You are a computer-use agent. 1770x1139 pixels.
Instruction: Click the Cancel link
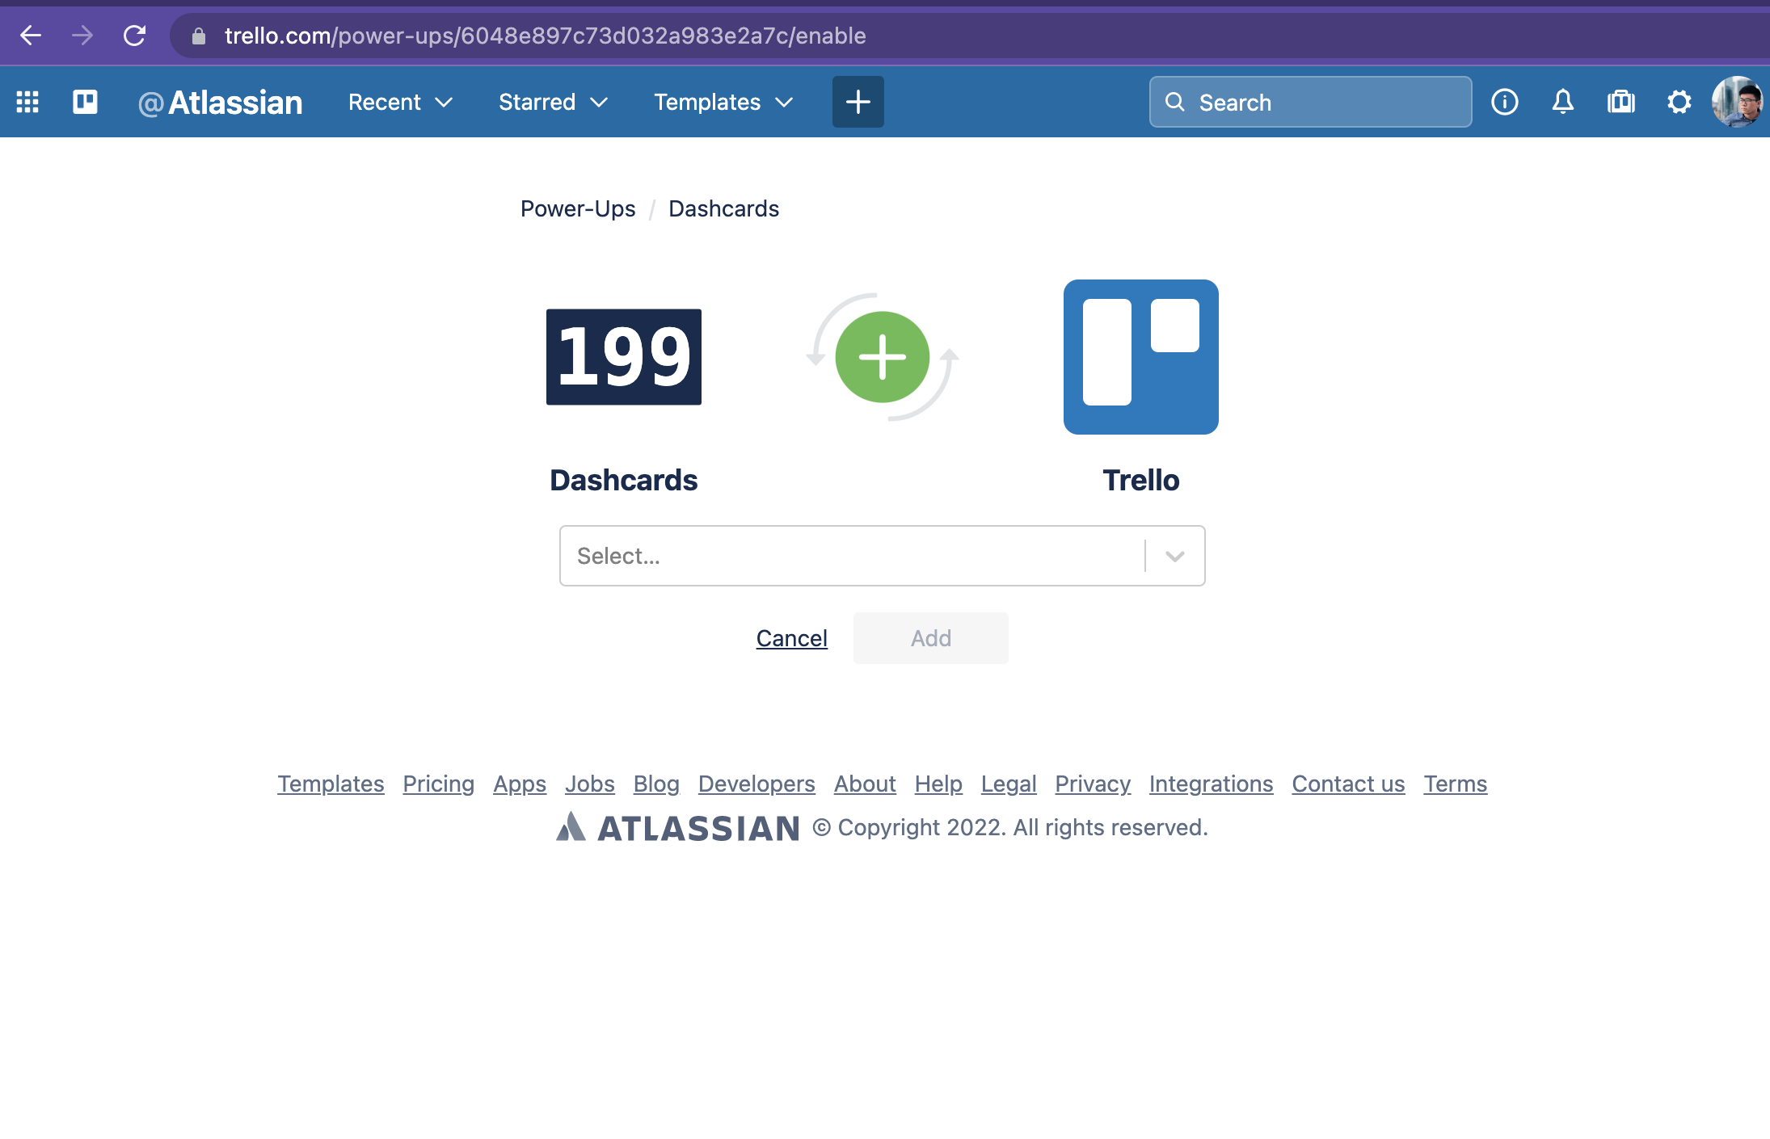792,638
